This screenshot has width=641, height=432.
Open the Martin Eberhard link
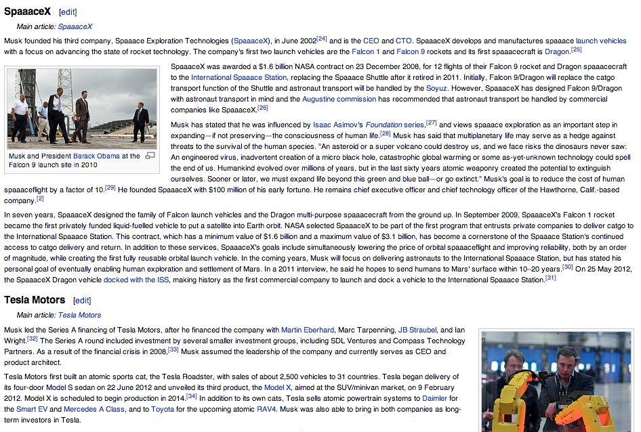point(307,330)
